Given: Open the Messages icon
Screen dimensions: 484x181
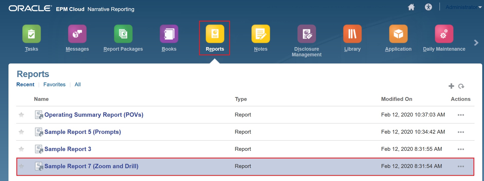Looking at the screenshot, I should 77,34.
